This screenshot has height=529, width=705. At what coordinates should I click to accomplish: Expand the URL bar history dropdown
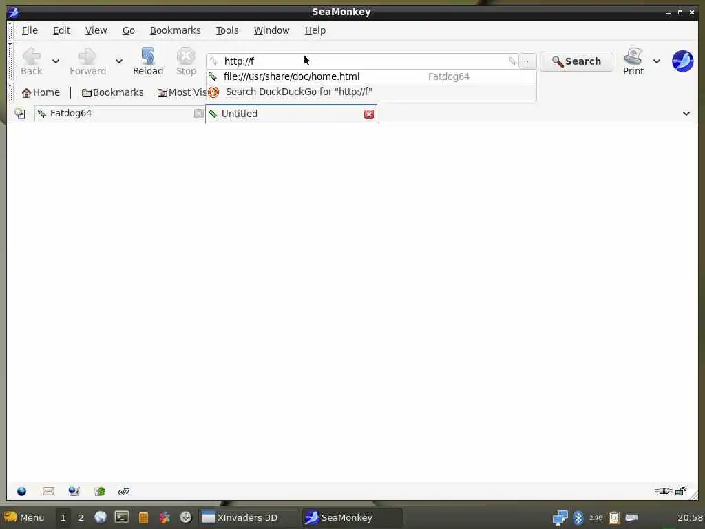pos(527,61)
